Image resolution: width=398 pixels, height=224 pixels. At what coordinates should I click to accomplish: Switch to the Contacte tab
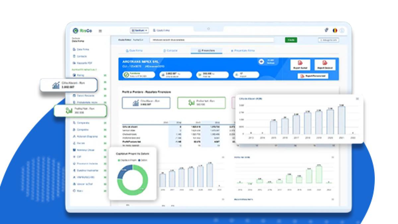(170, 51)
